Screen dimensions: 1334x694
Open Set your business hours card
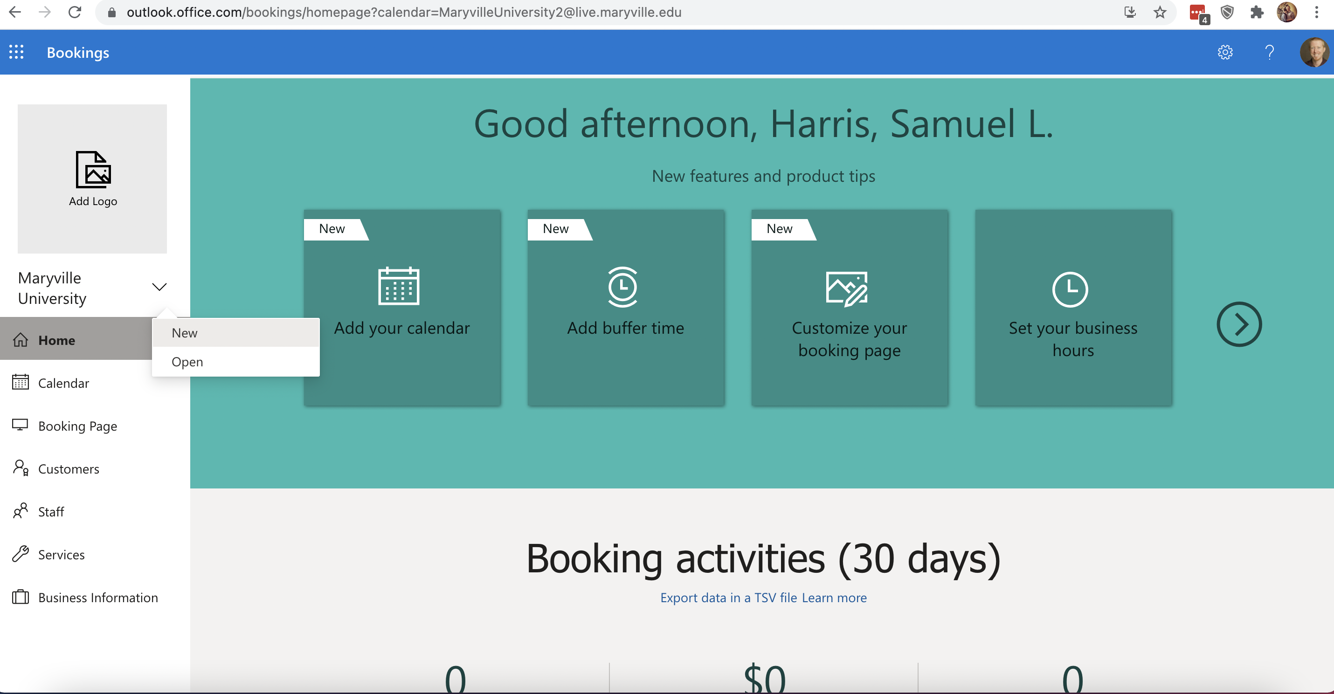coord(1073,308)
